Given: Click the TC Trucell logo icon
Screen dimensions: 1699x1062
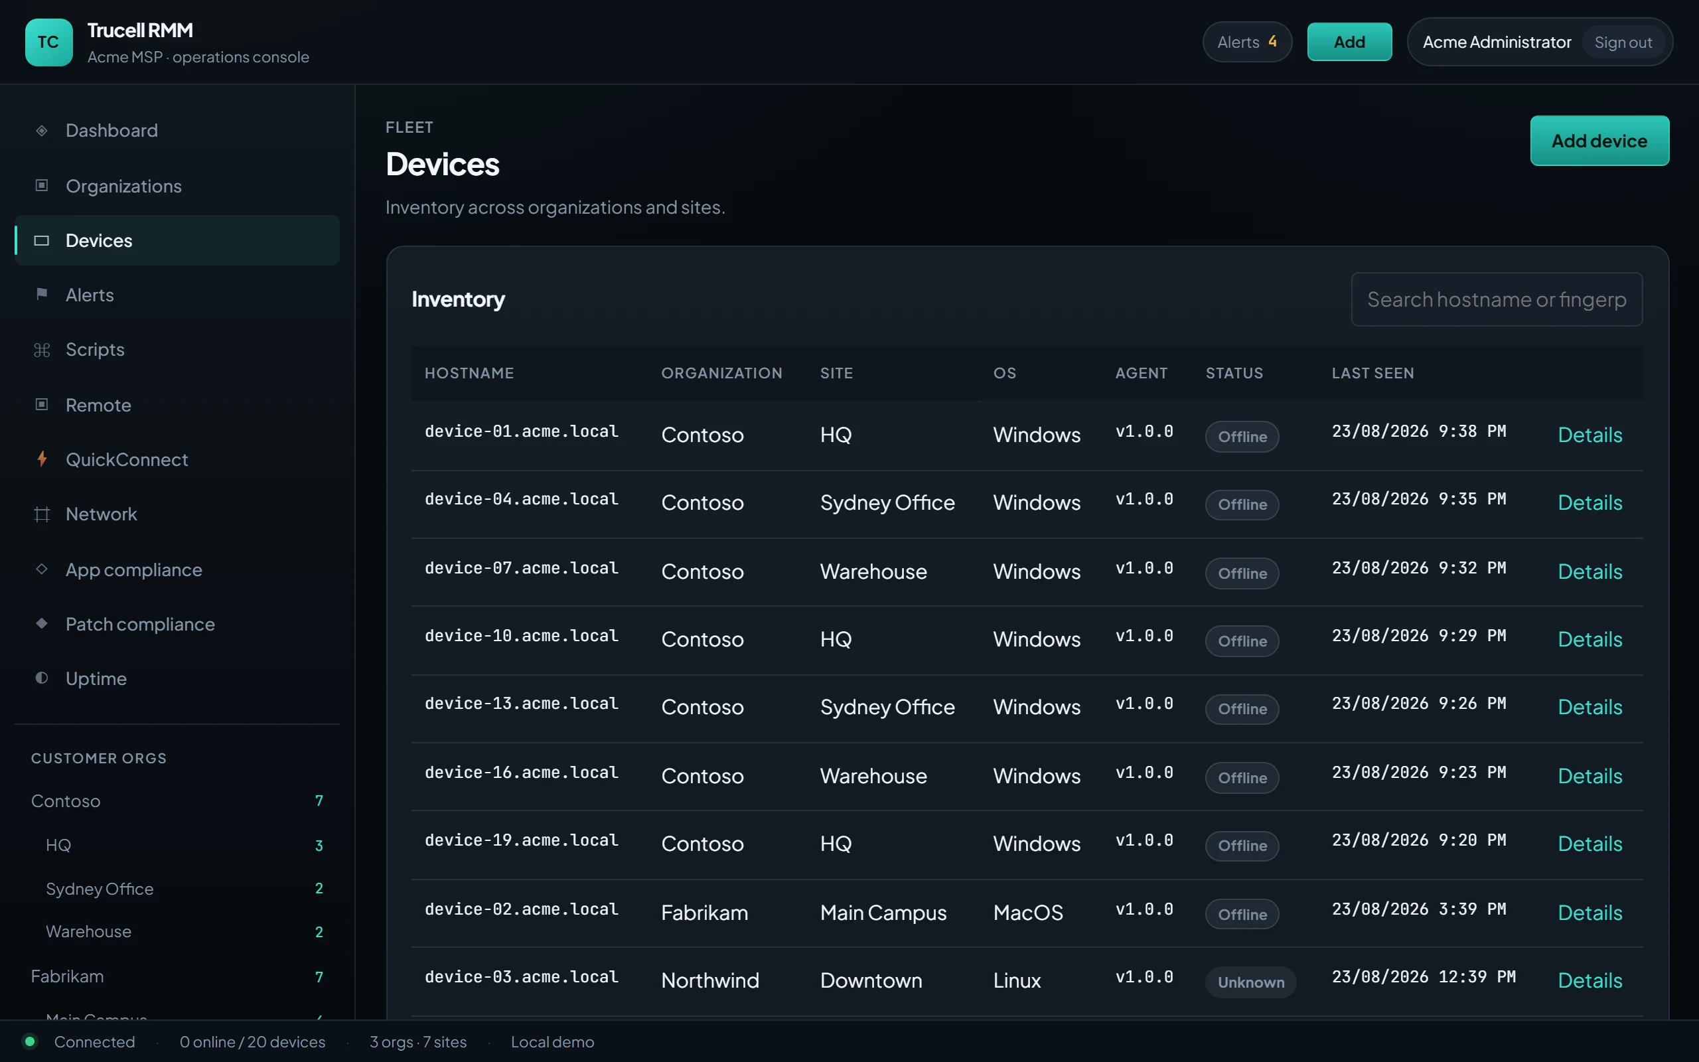Looking at the screenshot, I should 48,42.
